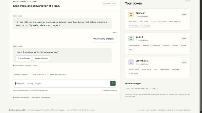Expand Model unavailable explicit commands section
This screenshot has width=202, height=113.
click(x=31, y=98)
